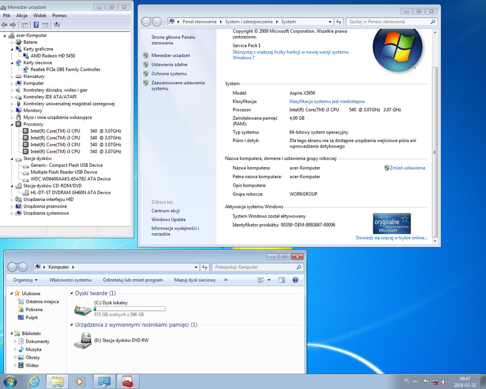Open the Control Panel address bar dropdown
Screen dimensions: 486x389
(330, 22)
